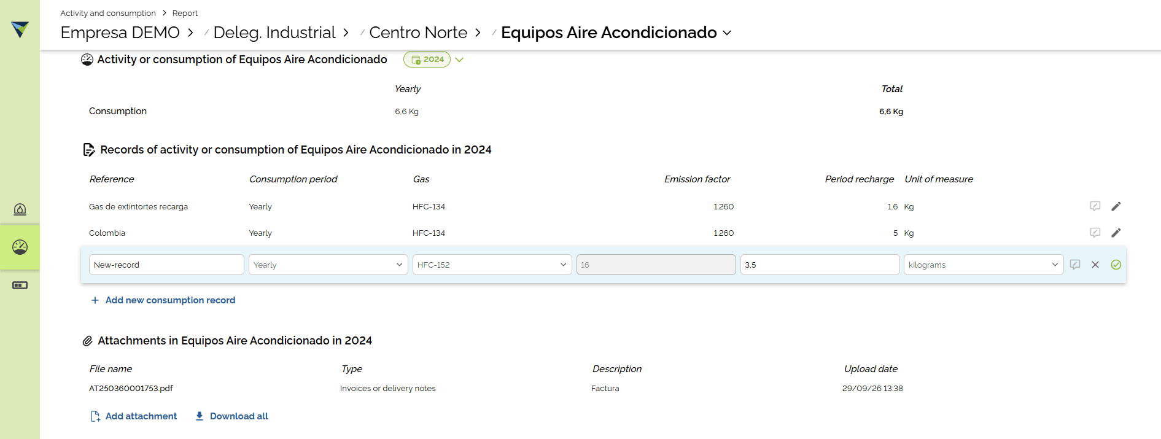1161x439 pixels.
Task: Select the Colombia record reference
Action: 107,233
